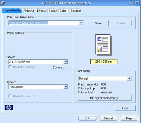Open the Finishing tab
141x123 pixels.
[29, 11]
